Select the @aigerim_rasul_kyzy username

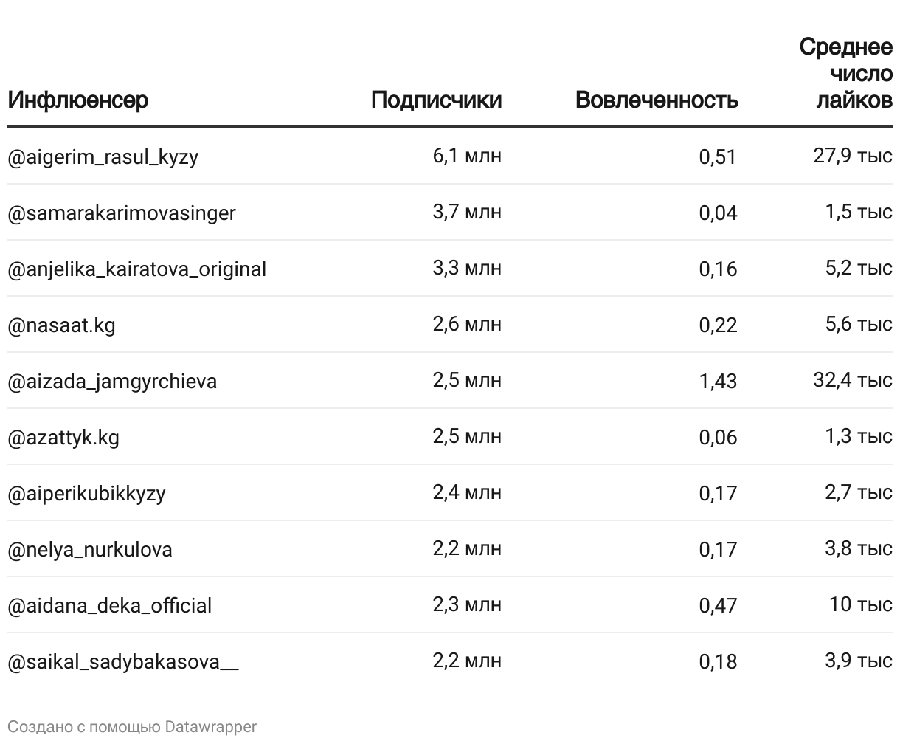click(x=103, y=157)
